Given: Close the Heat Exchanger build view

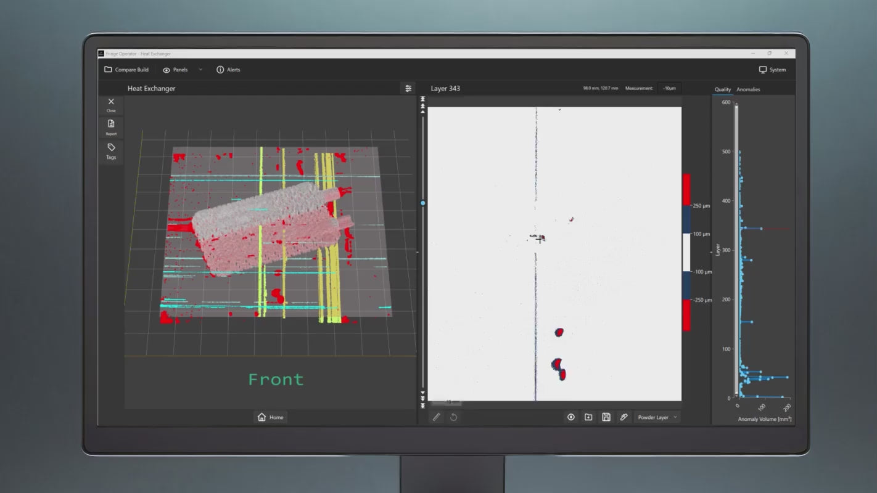Looking at the screenshot, I should [x=111, y=104].
